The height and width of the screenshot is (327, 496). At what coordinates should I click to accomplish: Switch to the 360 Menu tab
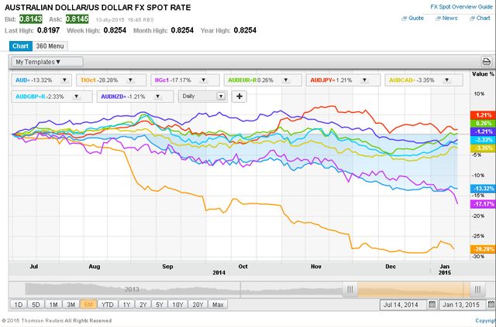click(50, 46)
